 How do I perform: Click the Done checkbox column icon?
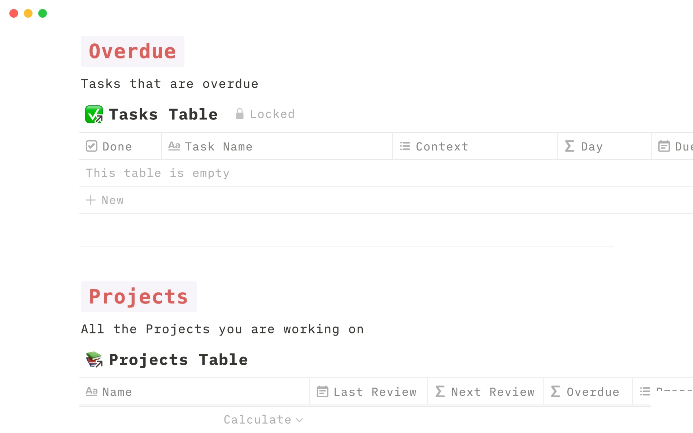(x=92, y=146)
